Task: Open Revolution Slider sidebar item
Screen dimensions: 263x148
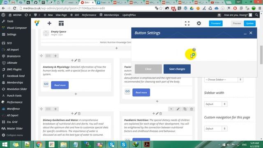Action: (x=17, y=89)
